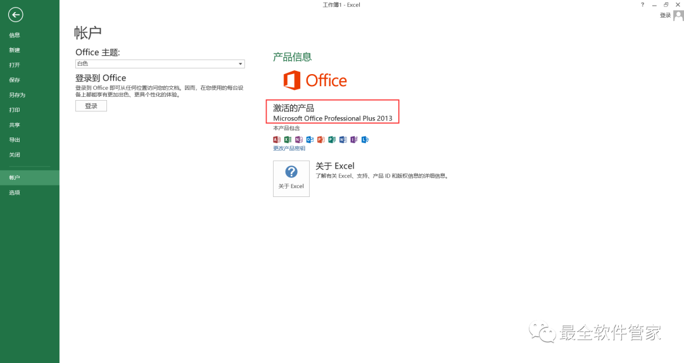The width and height of the screenshot is (684, 363).
Task: Select 新建 in the sidebar
Action: pos(30,50)
